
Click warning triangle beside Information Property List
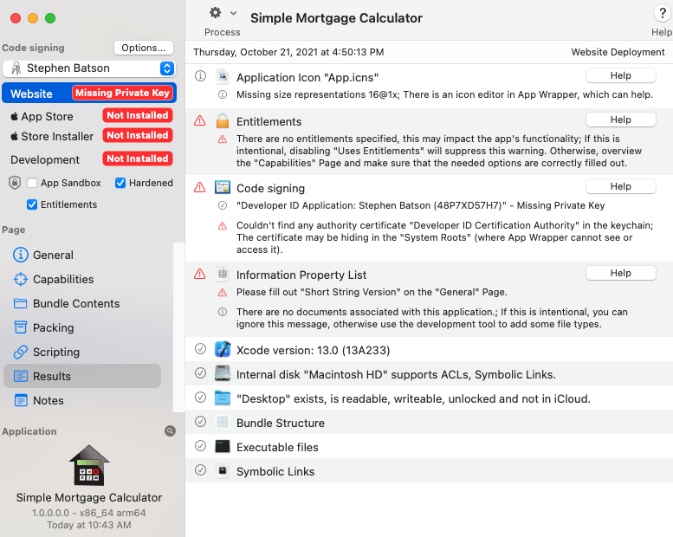pyautogui.click(x=199, y=274)
